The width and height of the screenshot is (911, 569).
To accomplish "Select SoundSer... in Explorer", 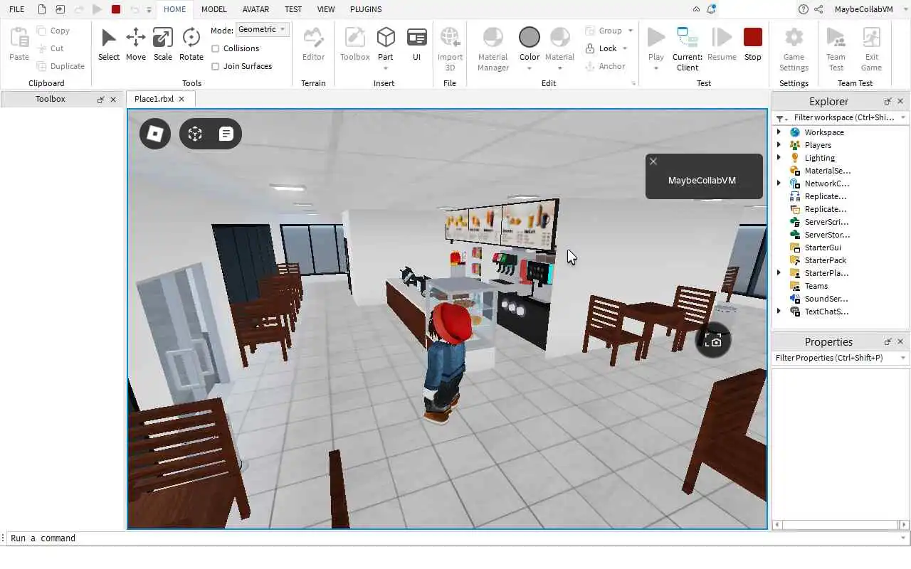I will [826, 299].
